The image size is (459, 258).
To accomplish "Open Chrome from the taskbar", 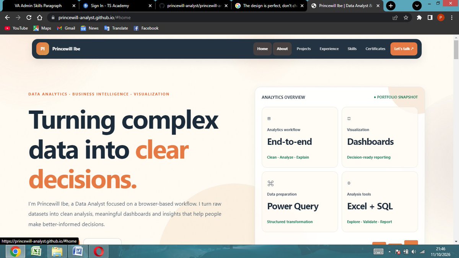I will pyautogui.click(x=15, y=252).
